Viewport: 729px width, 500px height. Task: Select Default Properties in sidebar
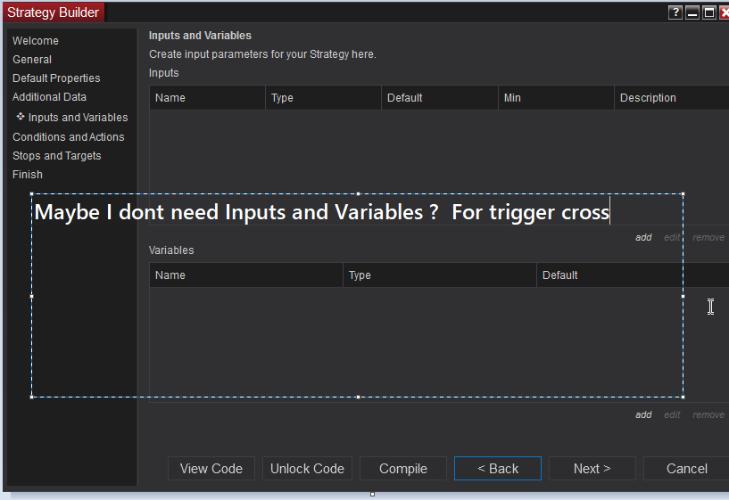(x=56, y=78)
